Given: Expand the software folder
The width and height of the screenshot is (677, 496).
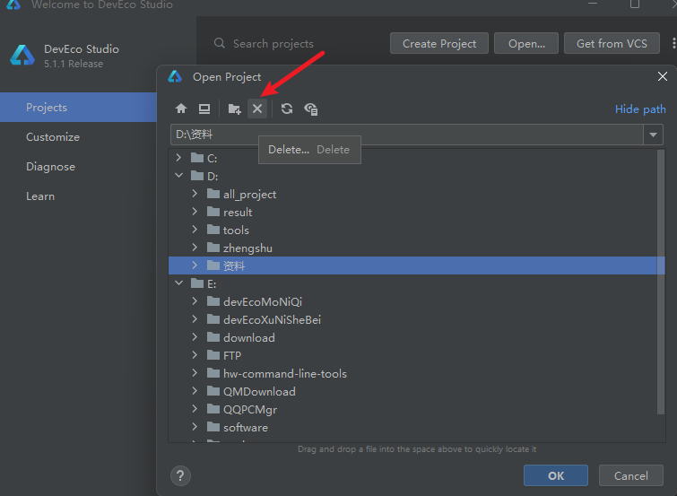Looking at the screenshot, I should [195, 427].
